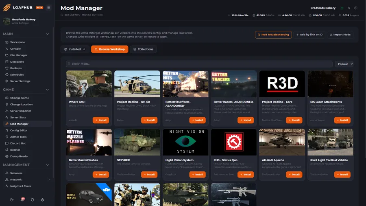
Task: Open Dump Reader
Action: (x=27, y=156)
